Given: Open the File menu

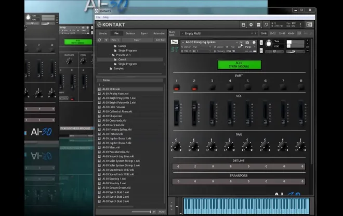Looking at the screenshot, I should click(x=98, y=17).
